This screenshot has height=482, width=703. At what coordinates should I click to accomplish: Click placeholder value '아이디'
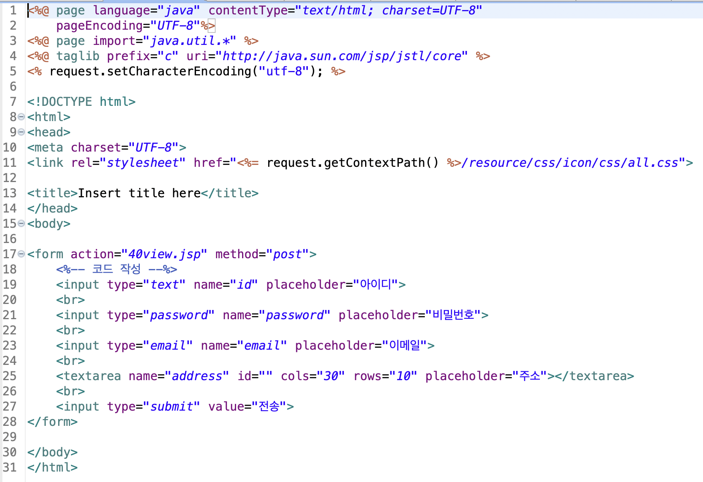[375, 285]
